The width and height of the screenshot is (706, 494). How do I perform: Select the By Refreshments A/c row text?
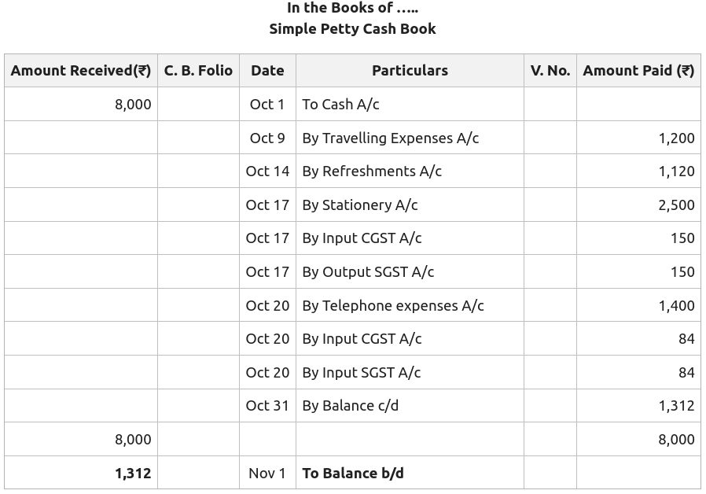[372, 171]
